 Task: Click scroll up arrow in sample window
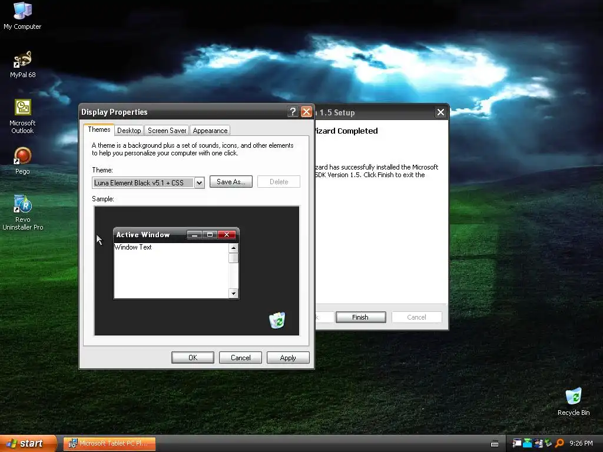pyautogui.click(x=233, y=248)
